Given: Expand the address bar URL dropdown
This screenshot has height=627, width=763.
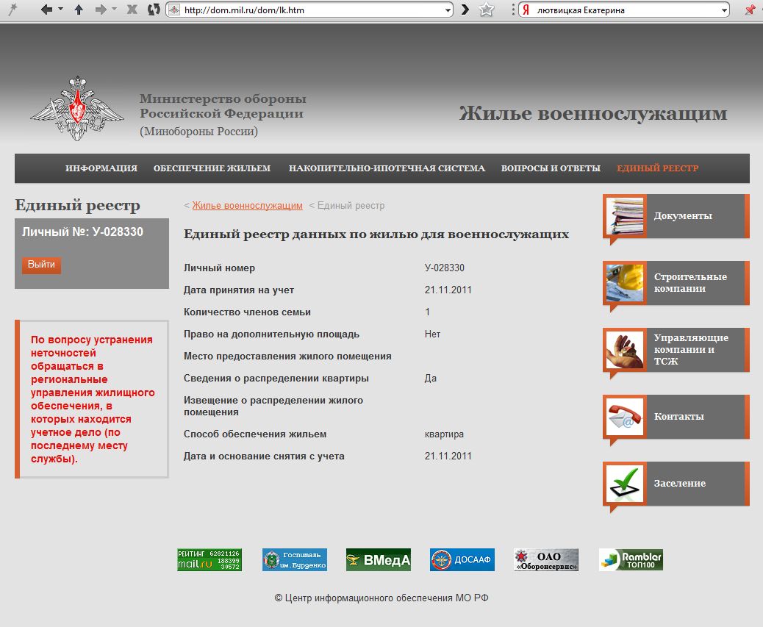Looking at the screenshot, I should (x=448, y=10).
